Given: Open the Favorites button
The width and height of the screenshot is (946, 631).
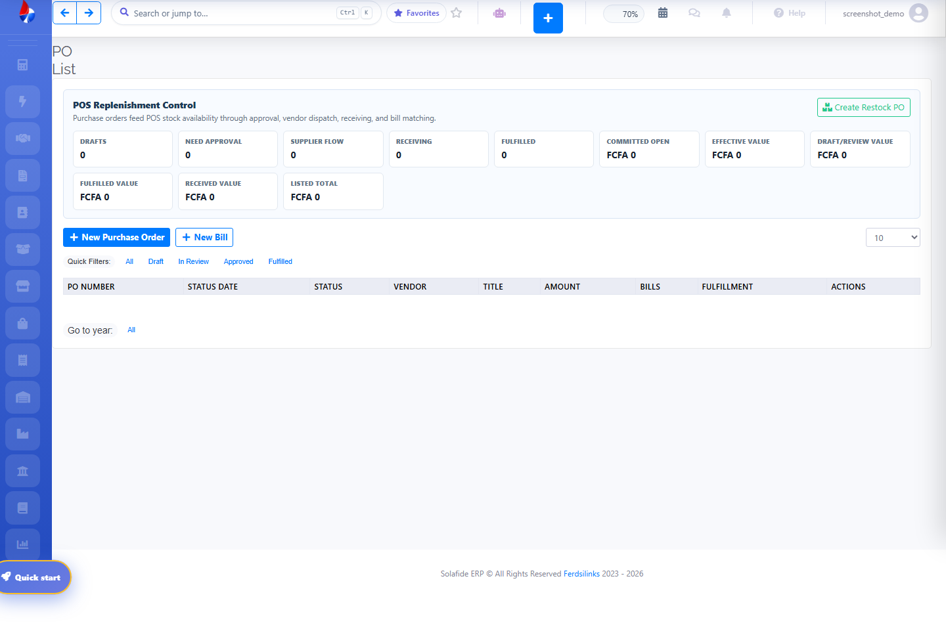Looking at the screenshot, I should click(x=417, y=13).
